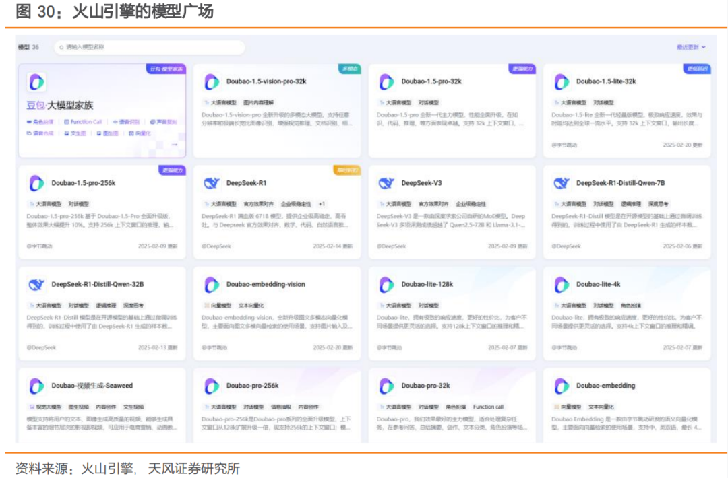This screenshot has width=728, height=478.
Task: Open the 向量化 link in 豆包大模型家族
Action: click(140, 133)
